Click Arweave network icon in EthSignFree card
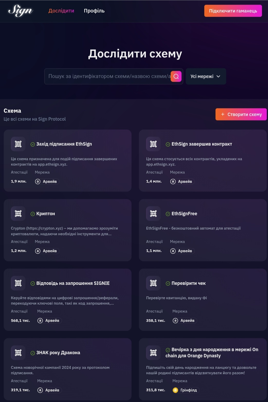 pyautogui.click(x=173, y=251)
